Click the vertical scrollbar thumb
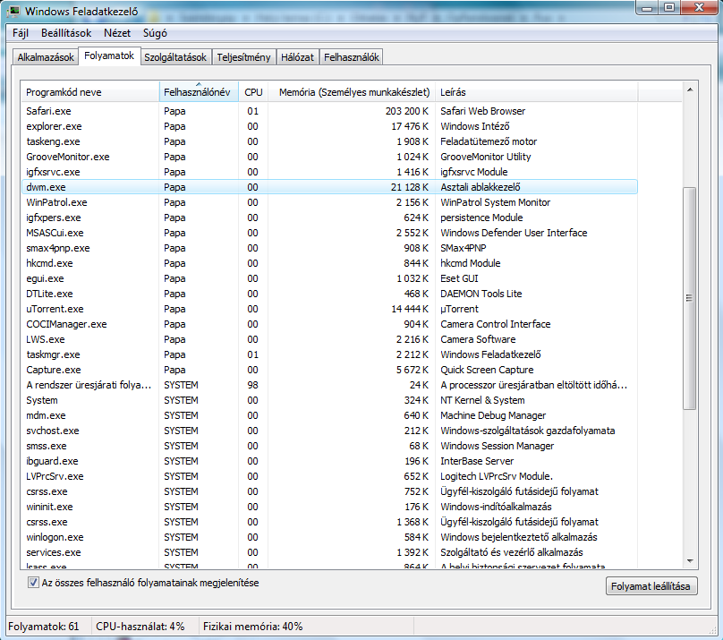This screenshot has width=723, height=640. click(x=690, y=298)
